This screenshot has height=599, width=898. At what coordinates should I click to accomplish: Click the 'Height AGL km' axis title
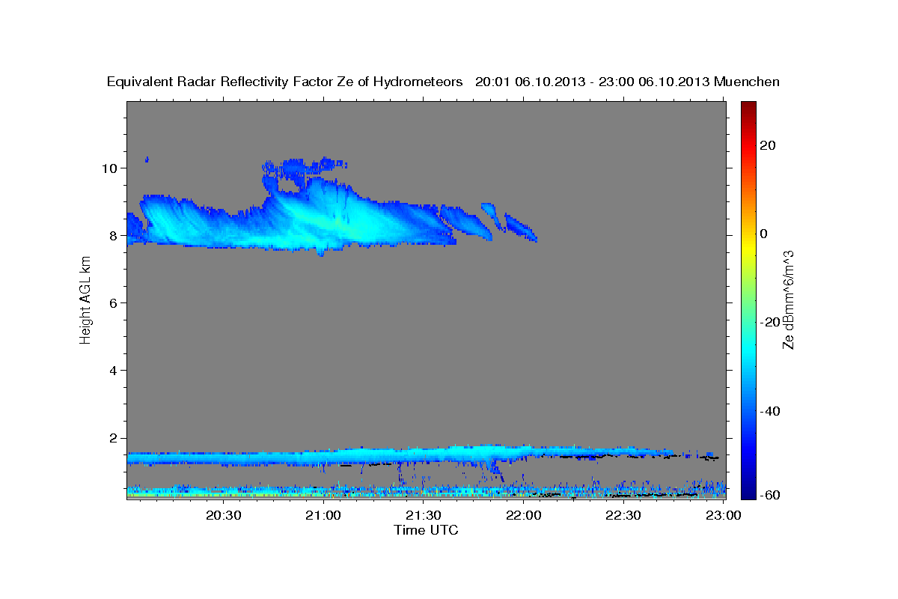pos(85,300)
